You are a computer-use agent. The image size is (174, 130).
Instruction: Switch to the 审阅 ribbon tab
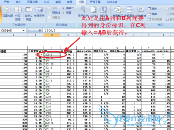coord(70,2)
